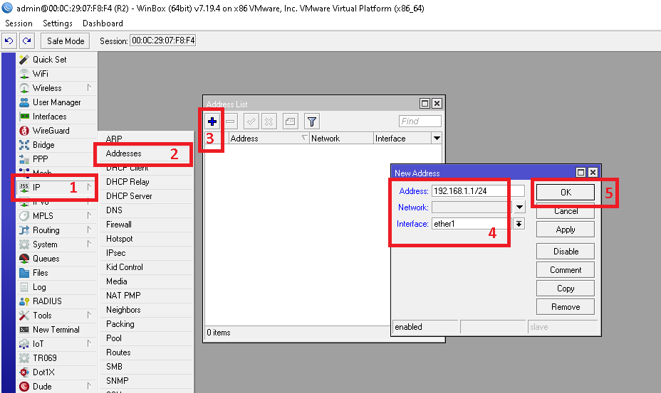
Task: Select Addresses in the IP submenu
Action: point(124,154)
